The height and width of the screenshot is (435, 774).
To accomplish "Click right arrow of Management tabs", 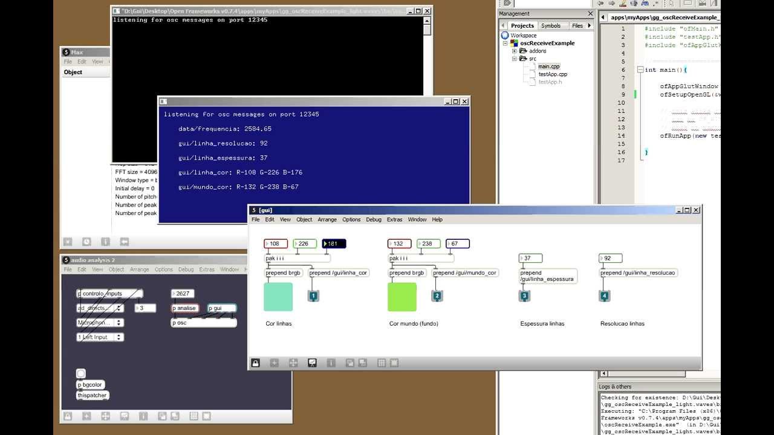I will (591, 25).
